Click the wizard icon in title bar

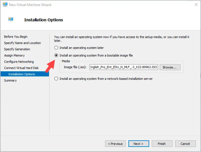(5, 5)
